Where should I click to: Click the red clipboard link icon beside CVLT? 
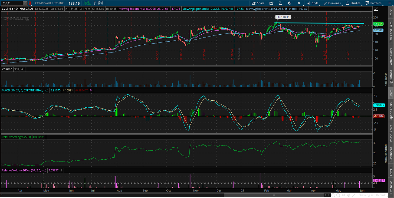tap(30, 3)
